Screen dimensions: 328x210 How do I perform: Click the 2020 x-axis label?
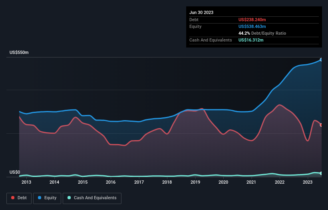[x=223, y=182]
